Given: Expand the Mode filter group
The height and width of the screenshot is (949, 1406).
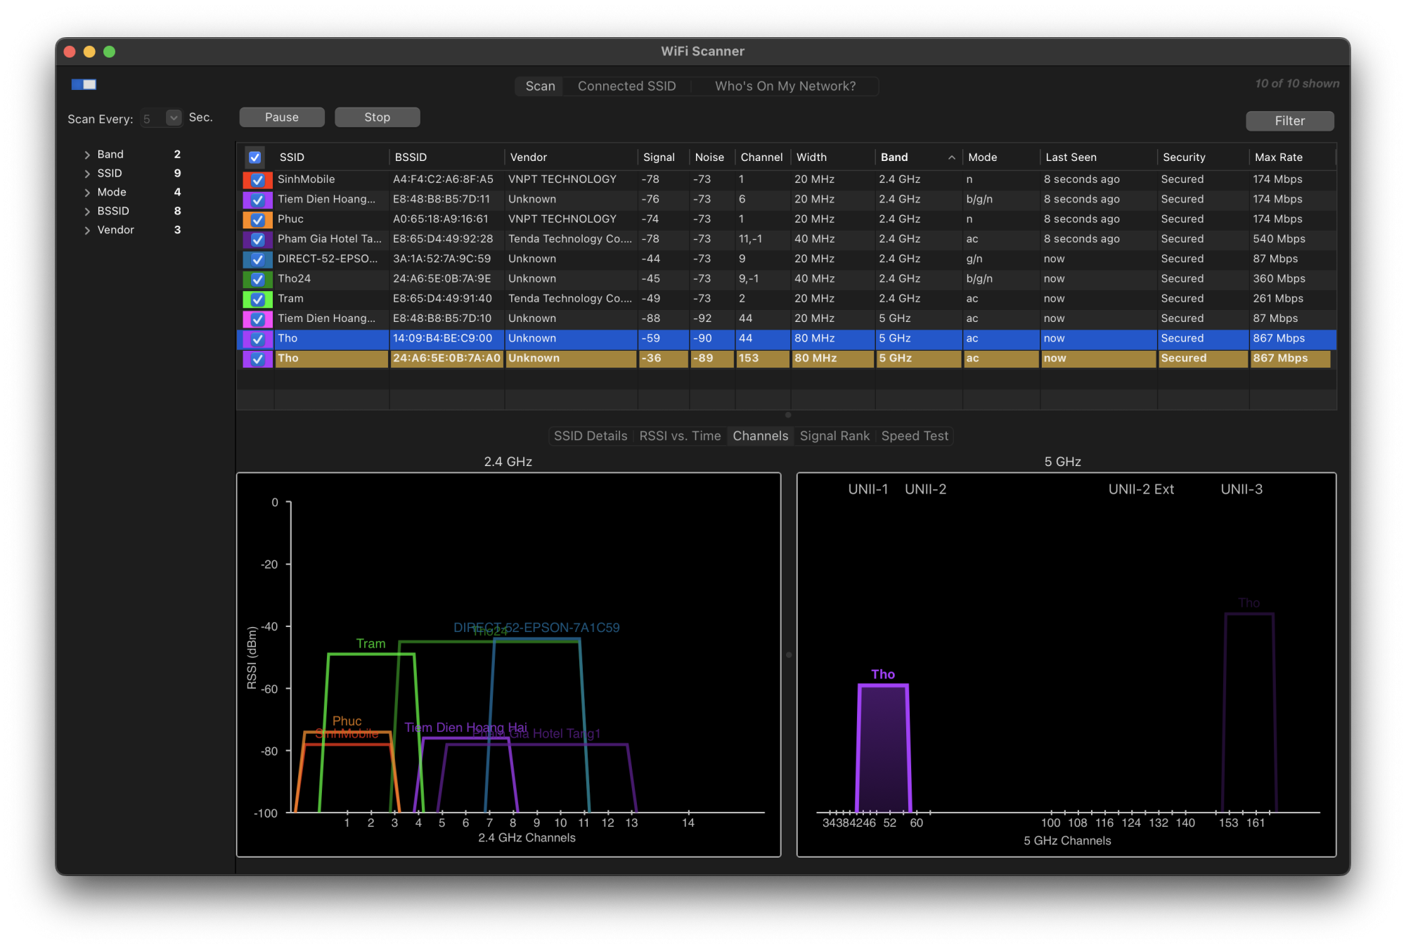Looking at the screenshot, I should tap(87, 193).
